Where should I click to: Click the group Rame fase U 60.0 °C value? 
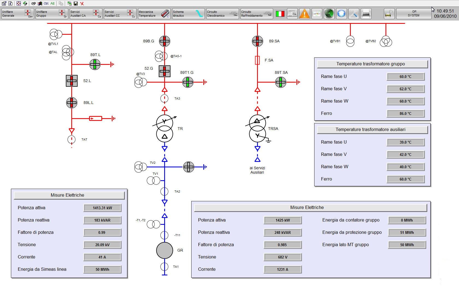[406, 77]
